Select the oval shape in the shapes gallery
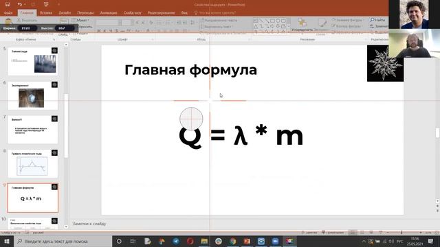This screenshot has height=247, width=440. point(278,21)
